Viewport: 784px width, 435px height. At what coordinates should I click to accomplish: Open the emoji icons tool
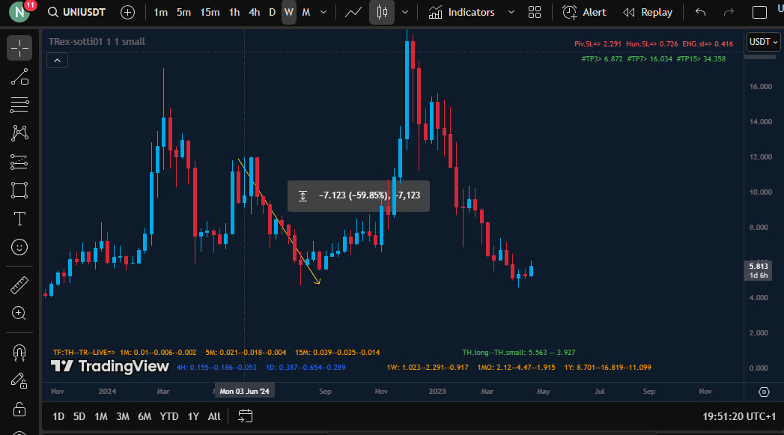tap(19, 246)
